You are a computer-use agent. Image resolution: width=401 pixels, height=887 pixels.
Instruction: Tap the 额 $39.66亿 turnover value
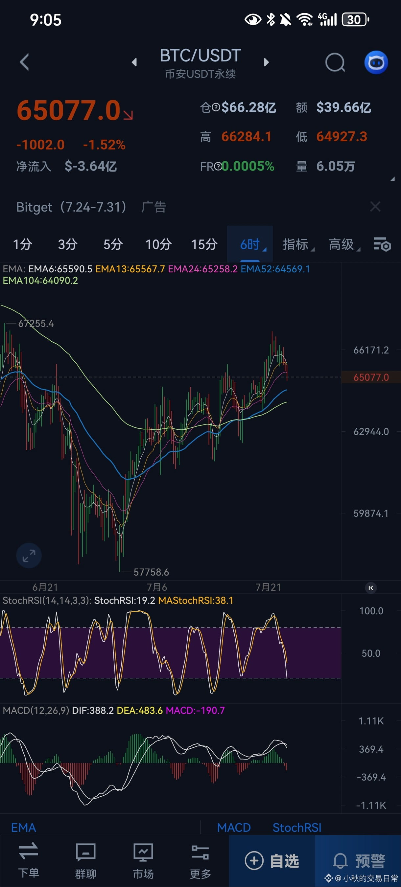(x=333, y=108)
